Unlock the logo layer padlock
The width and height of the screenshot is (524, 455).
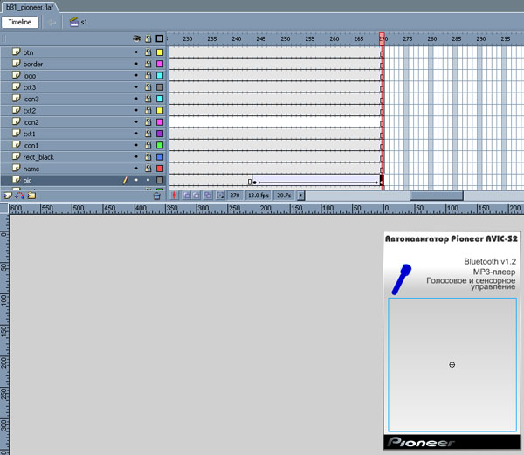point(148,75)
